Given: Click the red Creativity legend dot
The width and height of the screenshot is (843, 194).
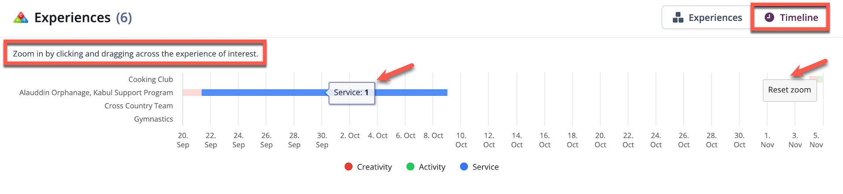Looking at the screenshot, I should pos(348,167).
